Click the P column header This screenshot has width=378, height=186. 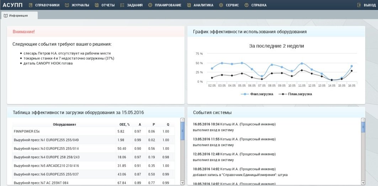(x=154, y=125)
